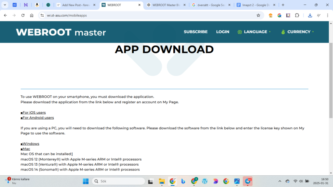Viewport: 333px width, 187px height.
Task: Open File Explorer from taskbar
Action: 162,181
